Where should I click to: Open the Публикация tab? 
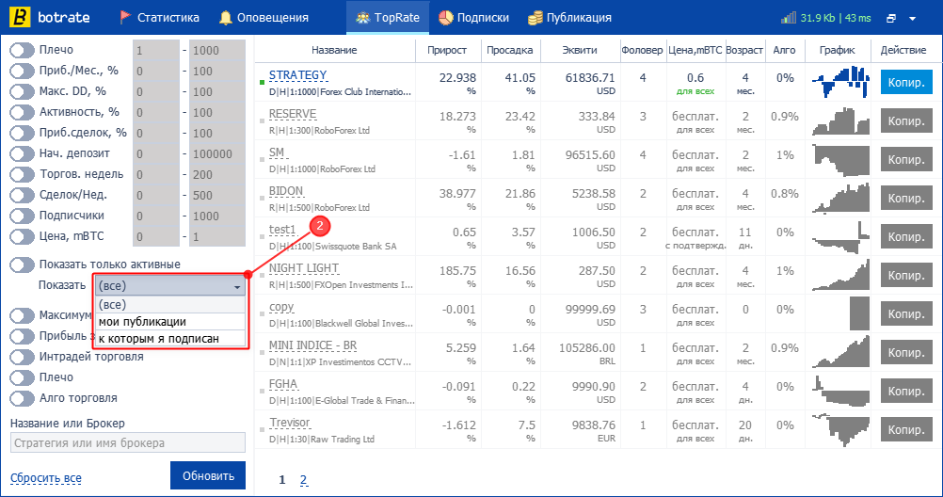coord(569,18)
